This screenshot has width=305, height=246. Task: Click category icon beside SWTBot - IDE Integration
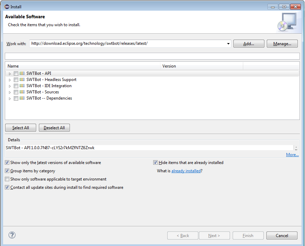click(22, 86)
